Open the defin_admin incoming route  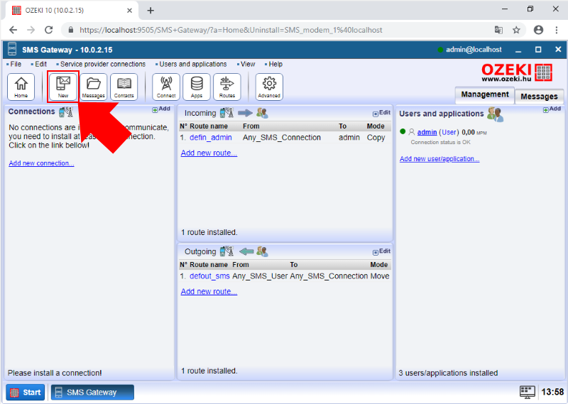[x=211, y=138]
